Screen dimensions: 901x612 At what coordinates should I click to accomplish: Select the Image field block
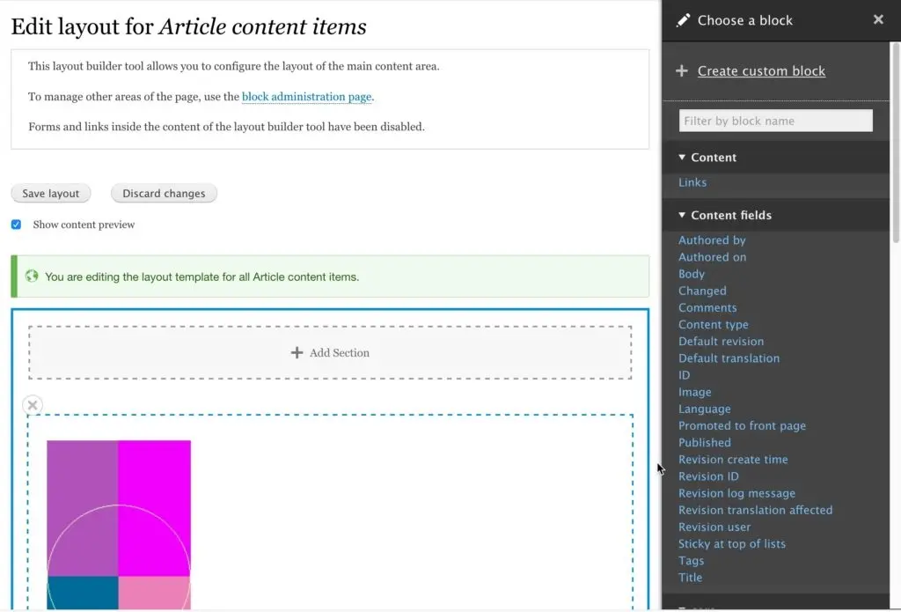(695, 392)
